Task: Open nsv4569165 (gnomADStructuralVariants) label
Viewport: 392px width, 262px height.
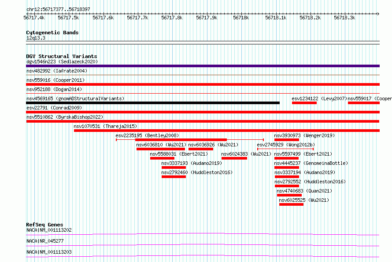Action: click(75, 98)
